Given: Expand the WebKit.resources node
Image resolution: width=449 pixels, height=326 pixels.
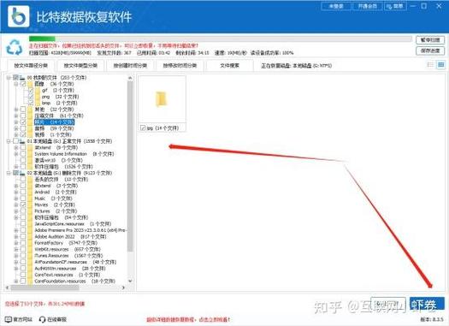Looking at the screenshot, I should (16, 249).
